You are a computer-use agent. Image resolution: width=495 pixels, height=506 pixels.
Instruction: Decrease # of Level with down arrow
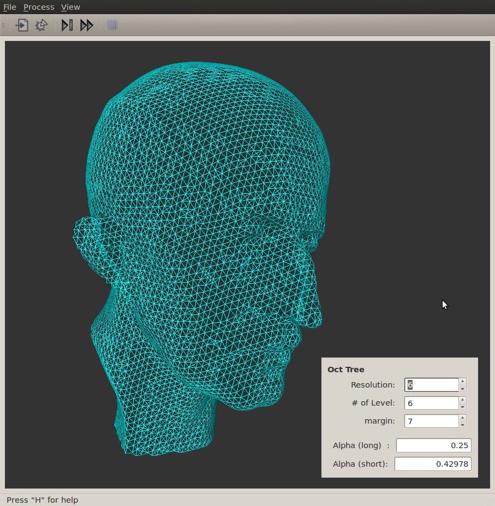tap(462, 406)
